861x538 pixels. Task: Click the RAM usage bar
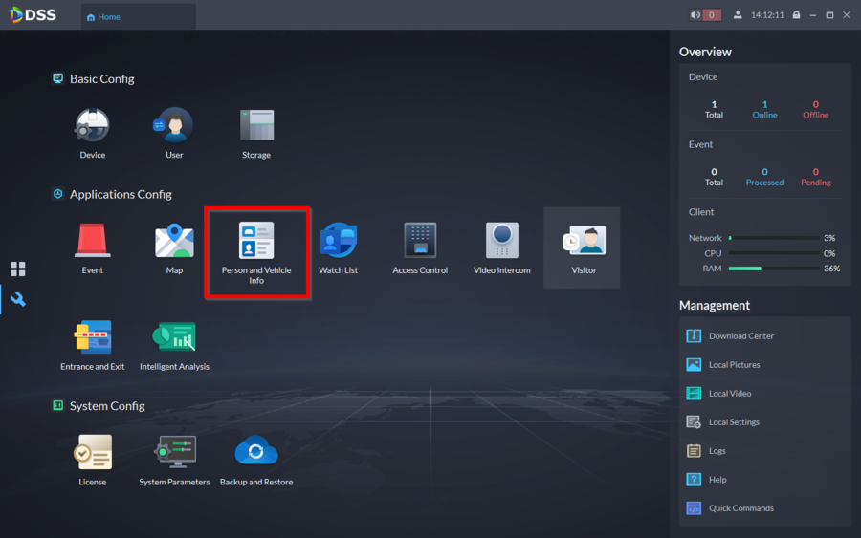(774, 269)
